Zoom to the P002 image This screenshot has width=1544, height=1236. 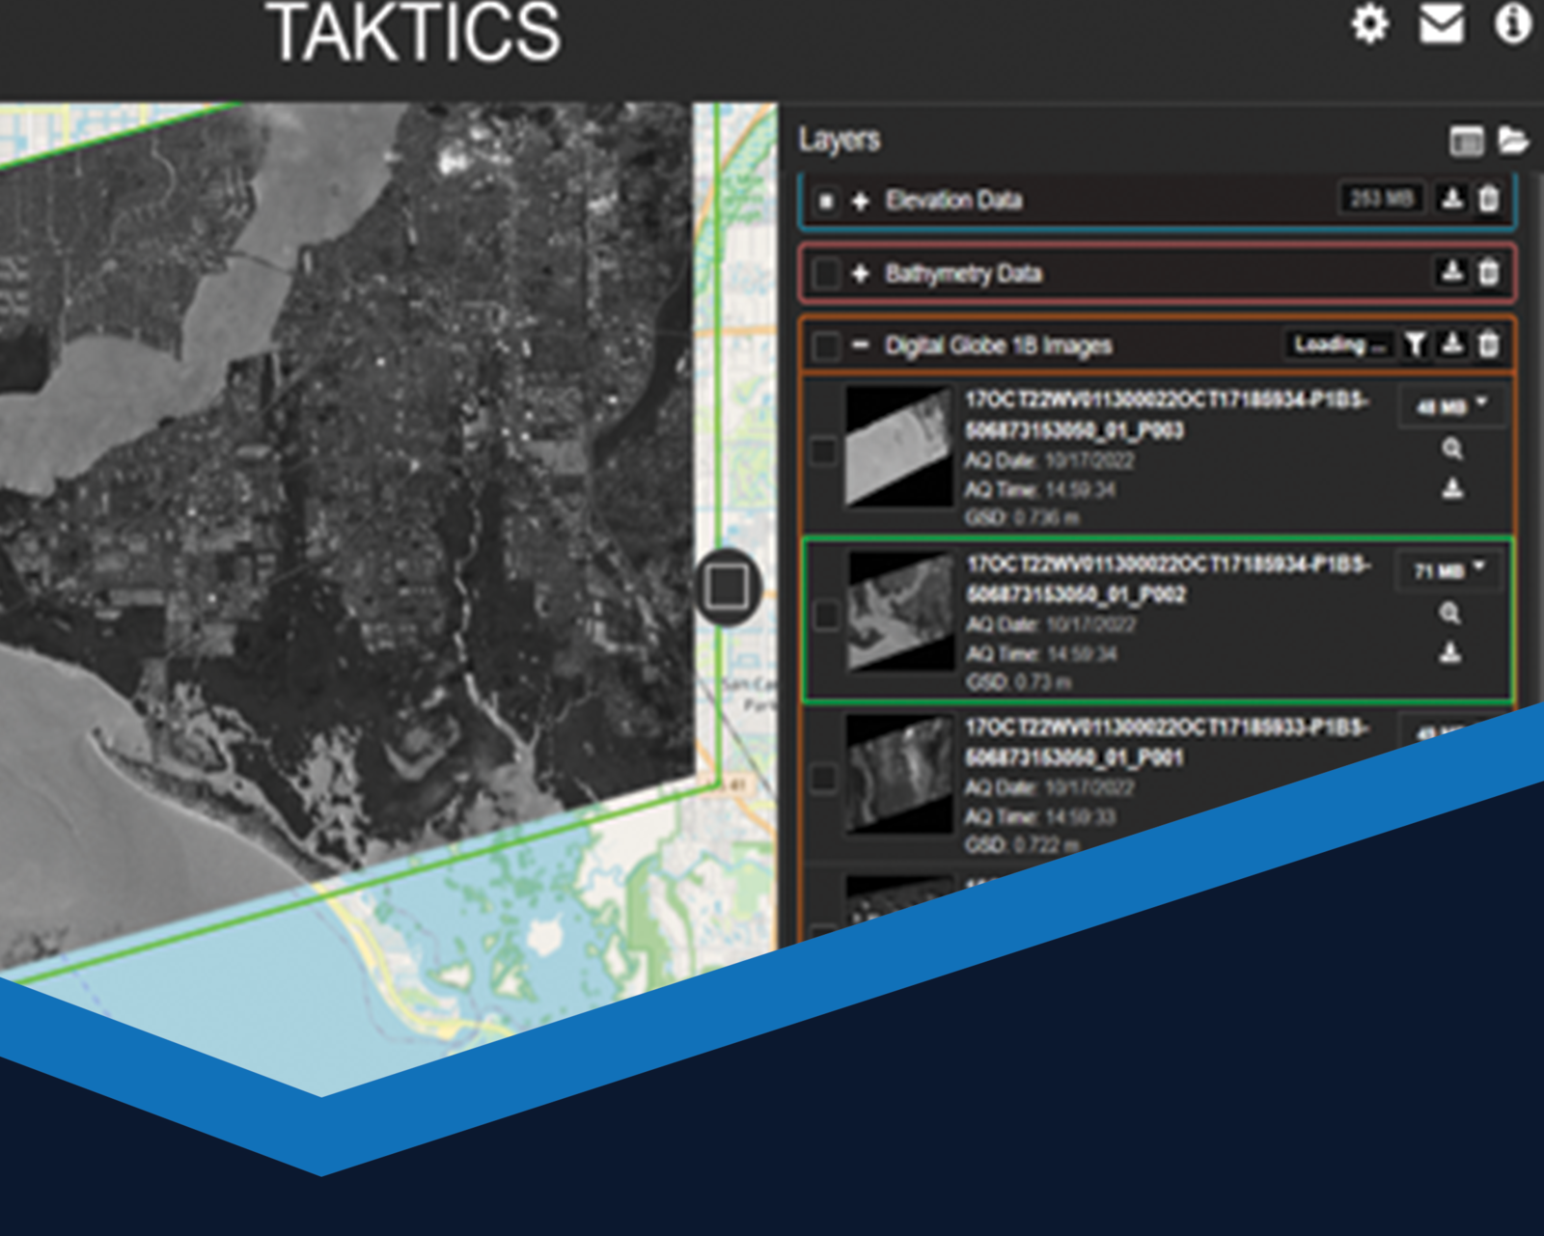click(x=1449, y=613)
